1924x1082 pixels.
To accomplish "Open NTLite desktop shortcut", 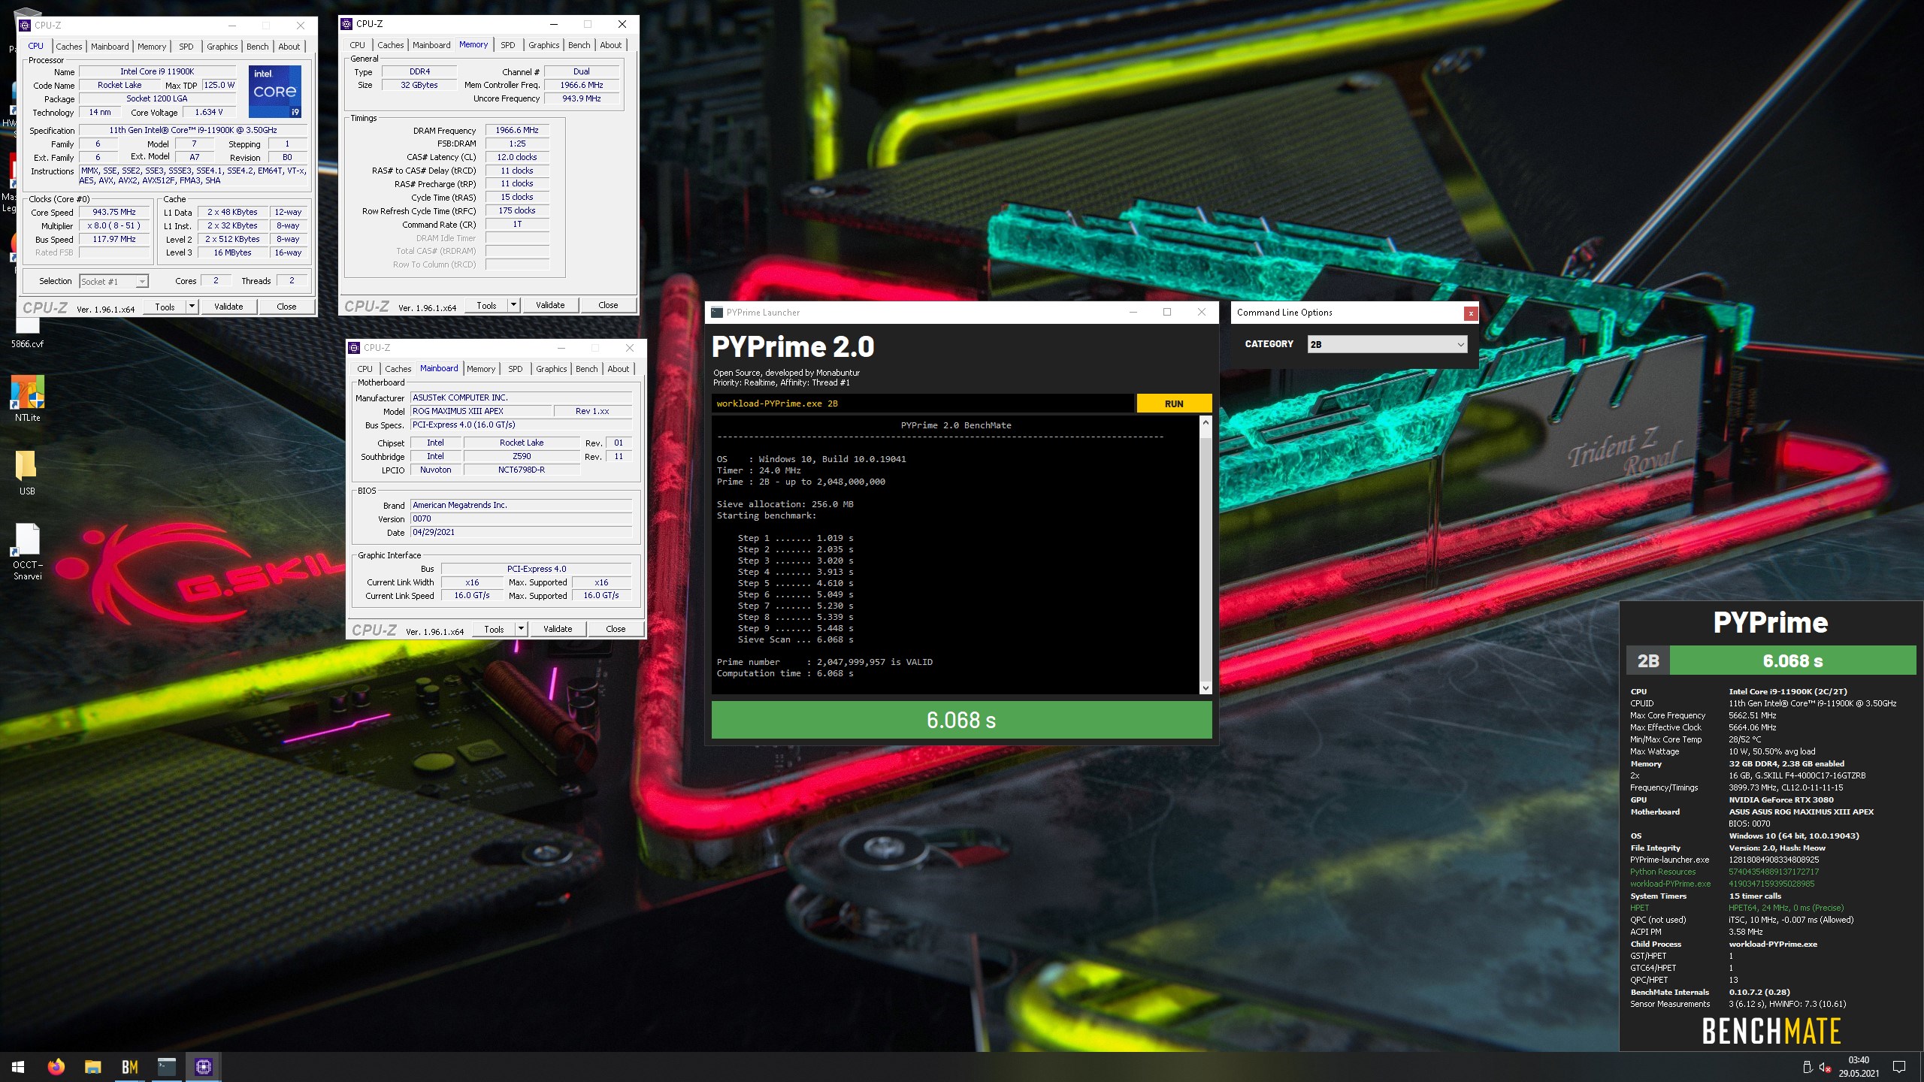I will coord(28,398).
